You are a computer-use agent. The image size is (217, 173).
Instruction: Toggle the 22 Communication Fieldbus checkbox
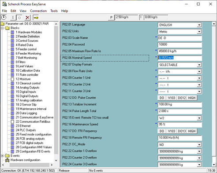pos(12,121)
